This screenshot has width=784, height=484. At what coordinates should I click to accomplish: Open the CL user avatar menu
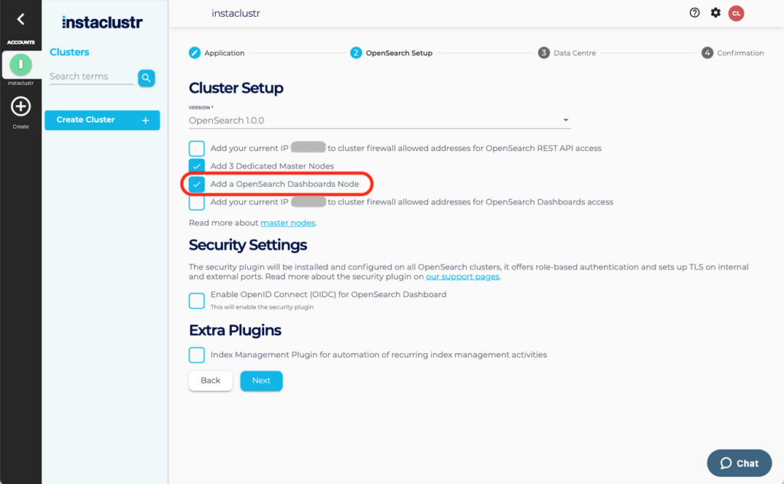[x=736, y=13]
